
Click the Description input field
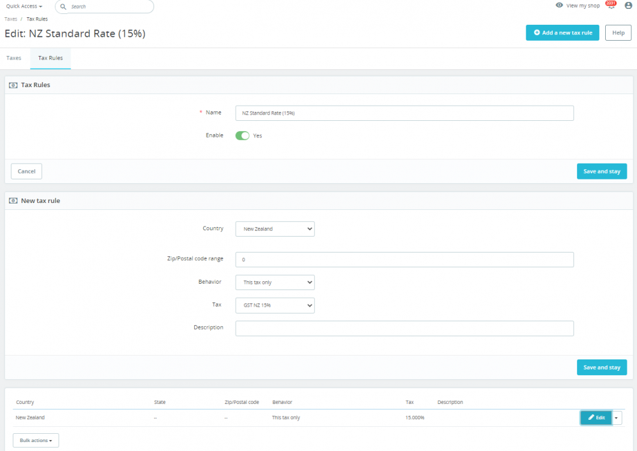(404, 328)
